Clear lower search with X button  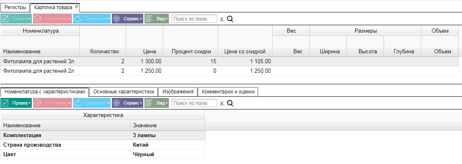pos(222,104)
